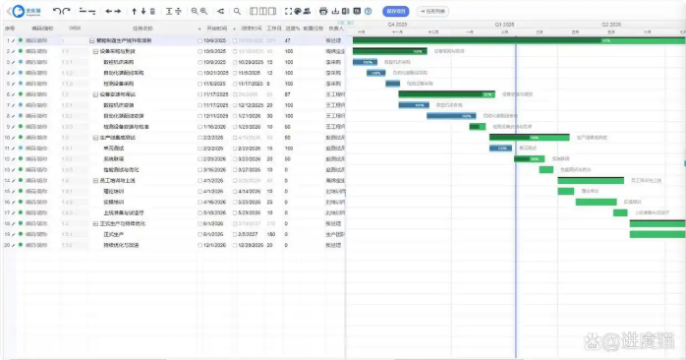Screen dimensions: 686x360
Task: Tick the 10/29/2025 end-date checkbox
Action: (x=235, y=62)
